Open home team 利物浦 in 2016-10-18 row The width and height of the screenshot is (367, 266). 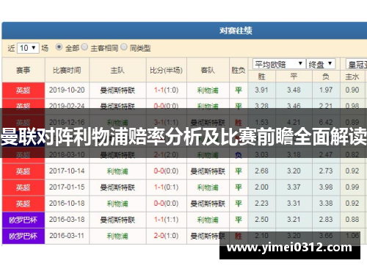point(117,204)
